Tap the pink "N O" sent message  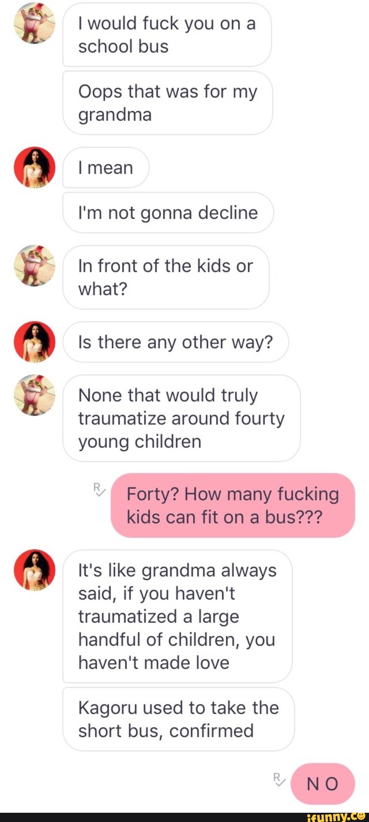point(323,784)
